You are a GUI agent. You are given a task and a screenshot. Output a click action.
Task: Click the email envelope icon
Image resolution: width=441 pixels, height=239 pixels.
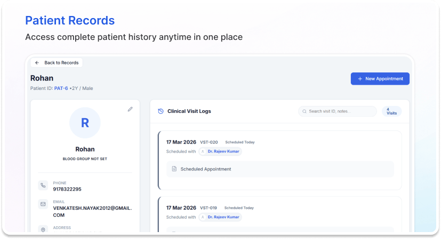pyautogui.click(x=43, y=204)
